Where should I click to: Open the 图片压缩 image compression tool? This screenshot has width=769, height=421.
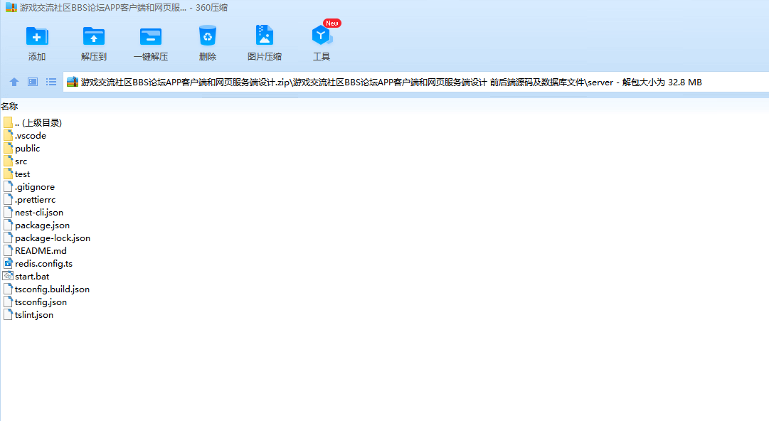point(265,36)
